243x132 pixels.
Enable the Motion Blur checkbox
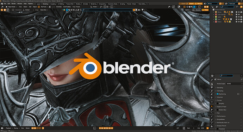218,110
